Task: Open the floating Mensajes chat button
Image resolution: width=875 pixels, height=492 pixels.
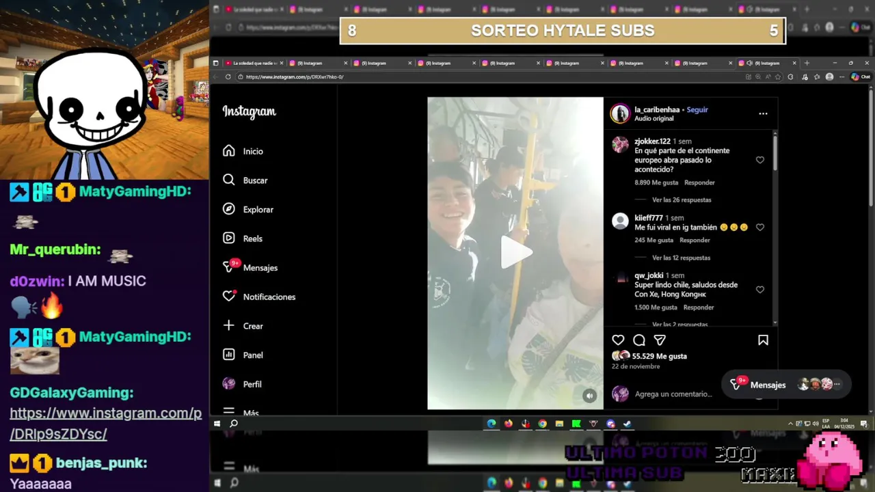Action: click(x=786, y=385)
